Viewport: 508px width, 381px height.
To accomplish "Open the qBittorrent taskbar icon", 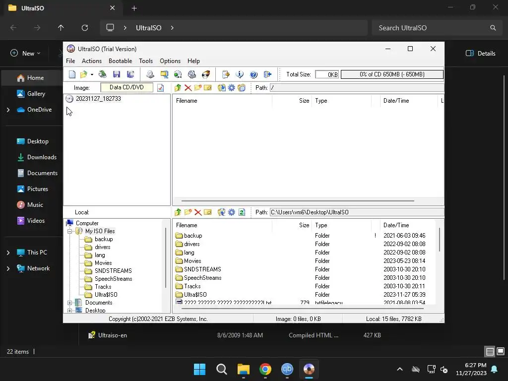I will pyautogui.click(x=287, y=369).
